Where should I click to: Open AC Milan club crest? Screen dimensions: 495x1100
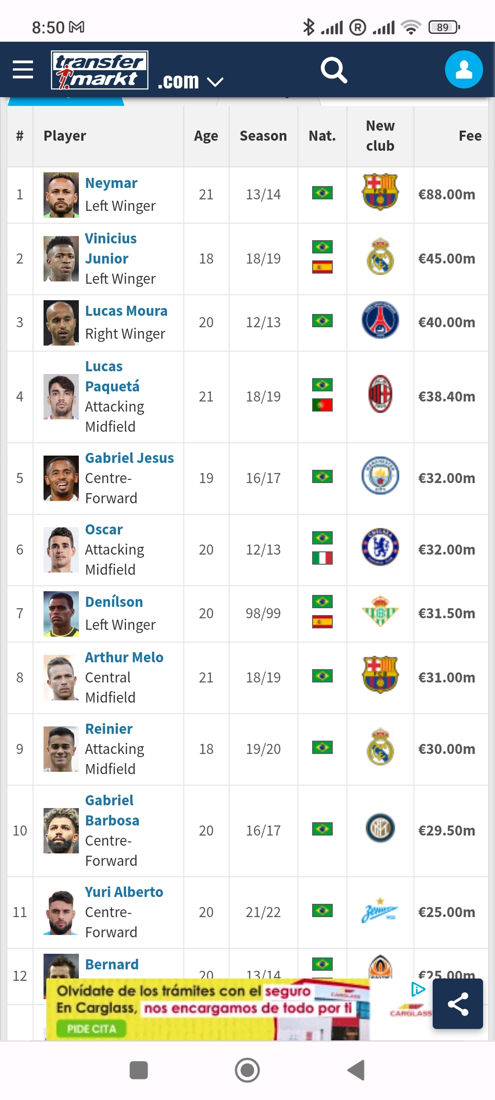click(x=380, y=394)
